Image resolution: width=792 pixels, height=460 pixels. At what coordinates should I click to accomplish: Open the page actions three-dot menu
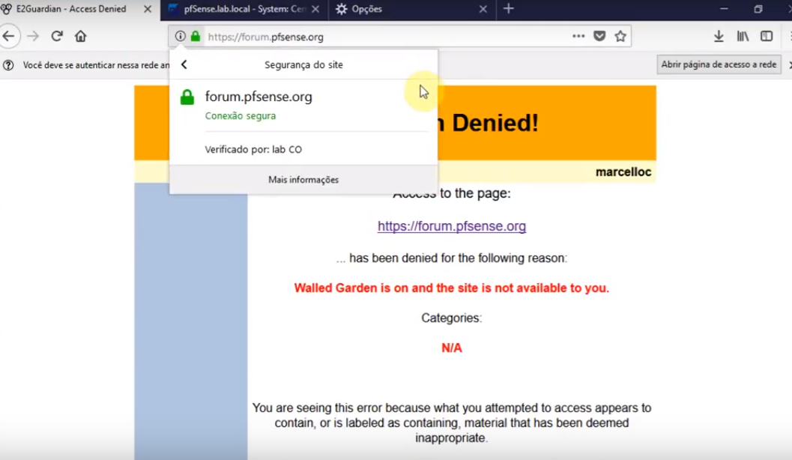[578, 37]
